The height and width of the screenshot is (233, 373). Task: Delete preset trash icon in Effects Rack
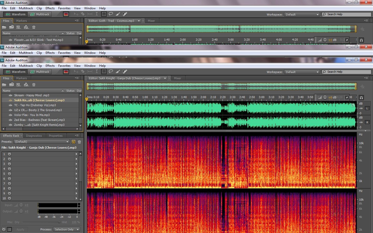coord(80,142)
